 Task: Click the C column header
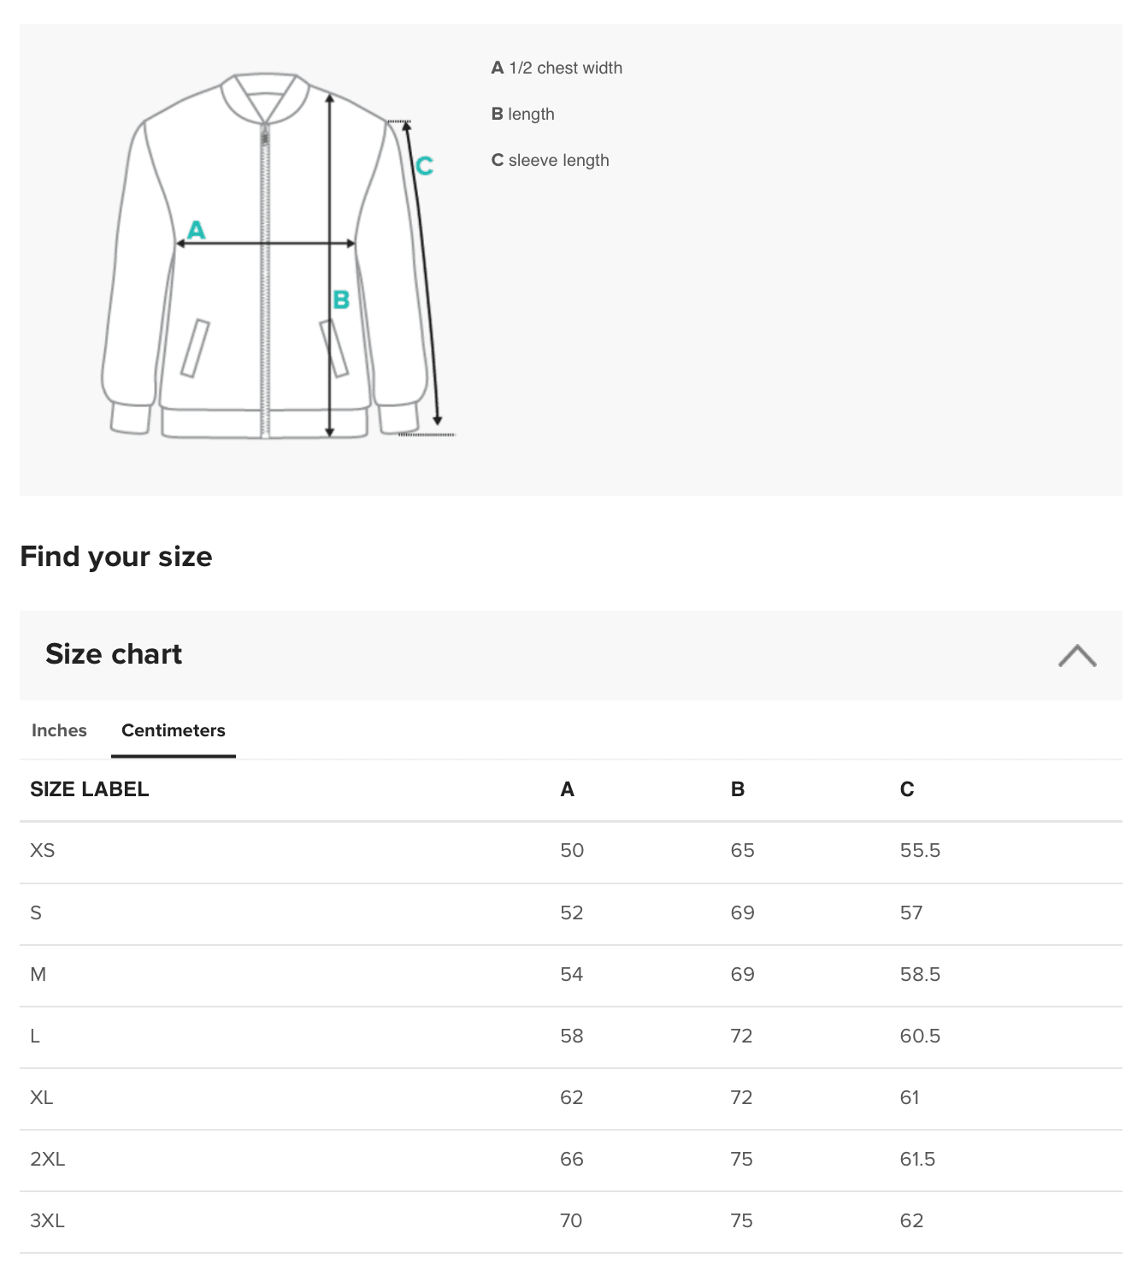907,789
